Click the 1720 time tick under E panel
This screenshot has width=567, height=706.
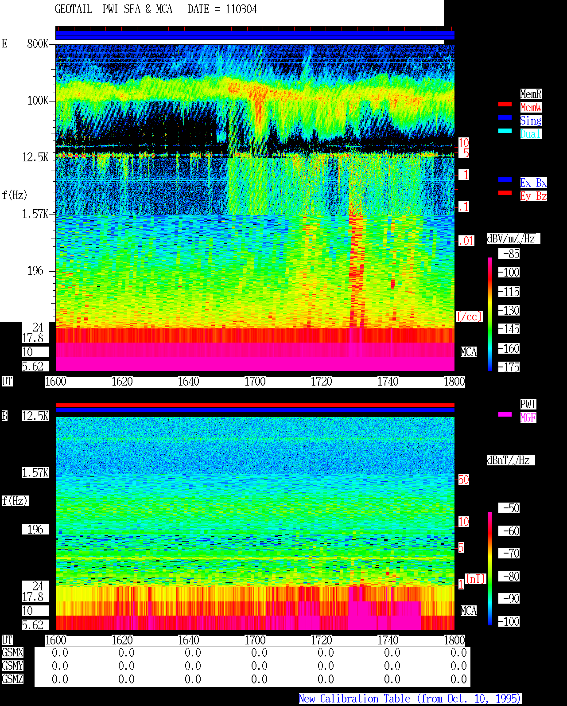[x=322, y=381]
